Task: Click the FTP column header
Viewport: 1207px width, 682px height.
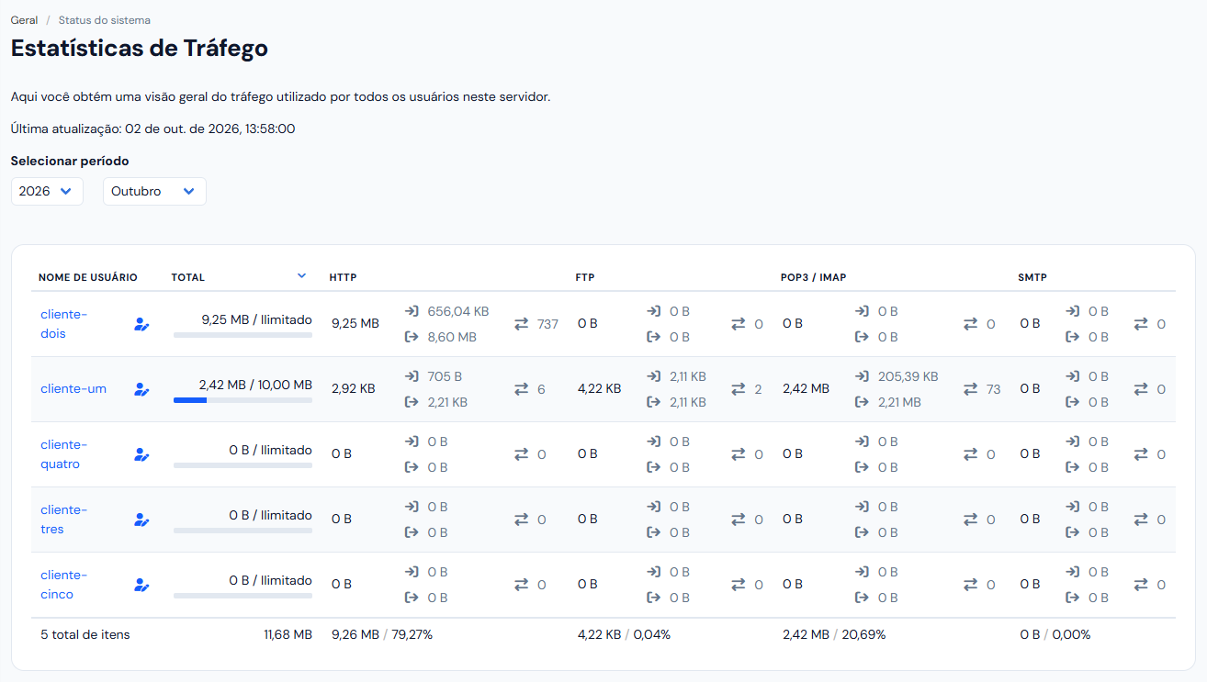Action: click(x=585, y=277)
